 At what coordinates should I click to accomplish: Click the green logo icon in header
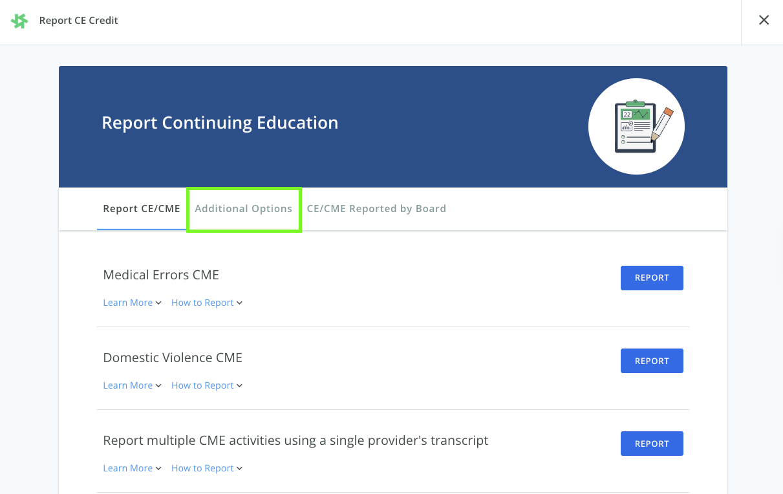click(19, 21)
